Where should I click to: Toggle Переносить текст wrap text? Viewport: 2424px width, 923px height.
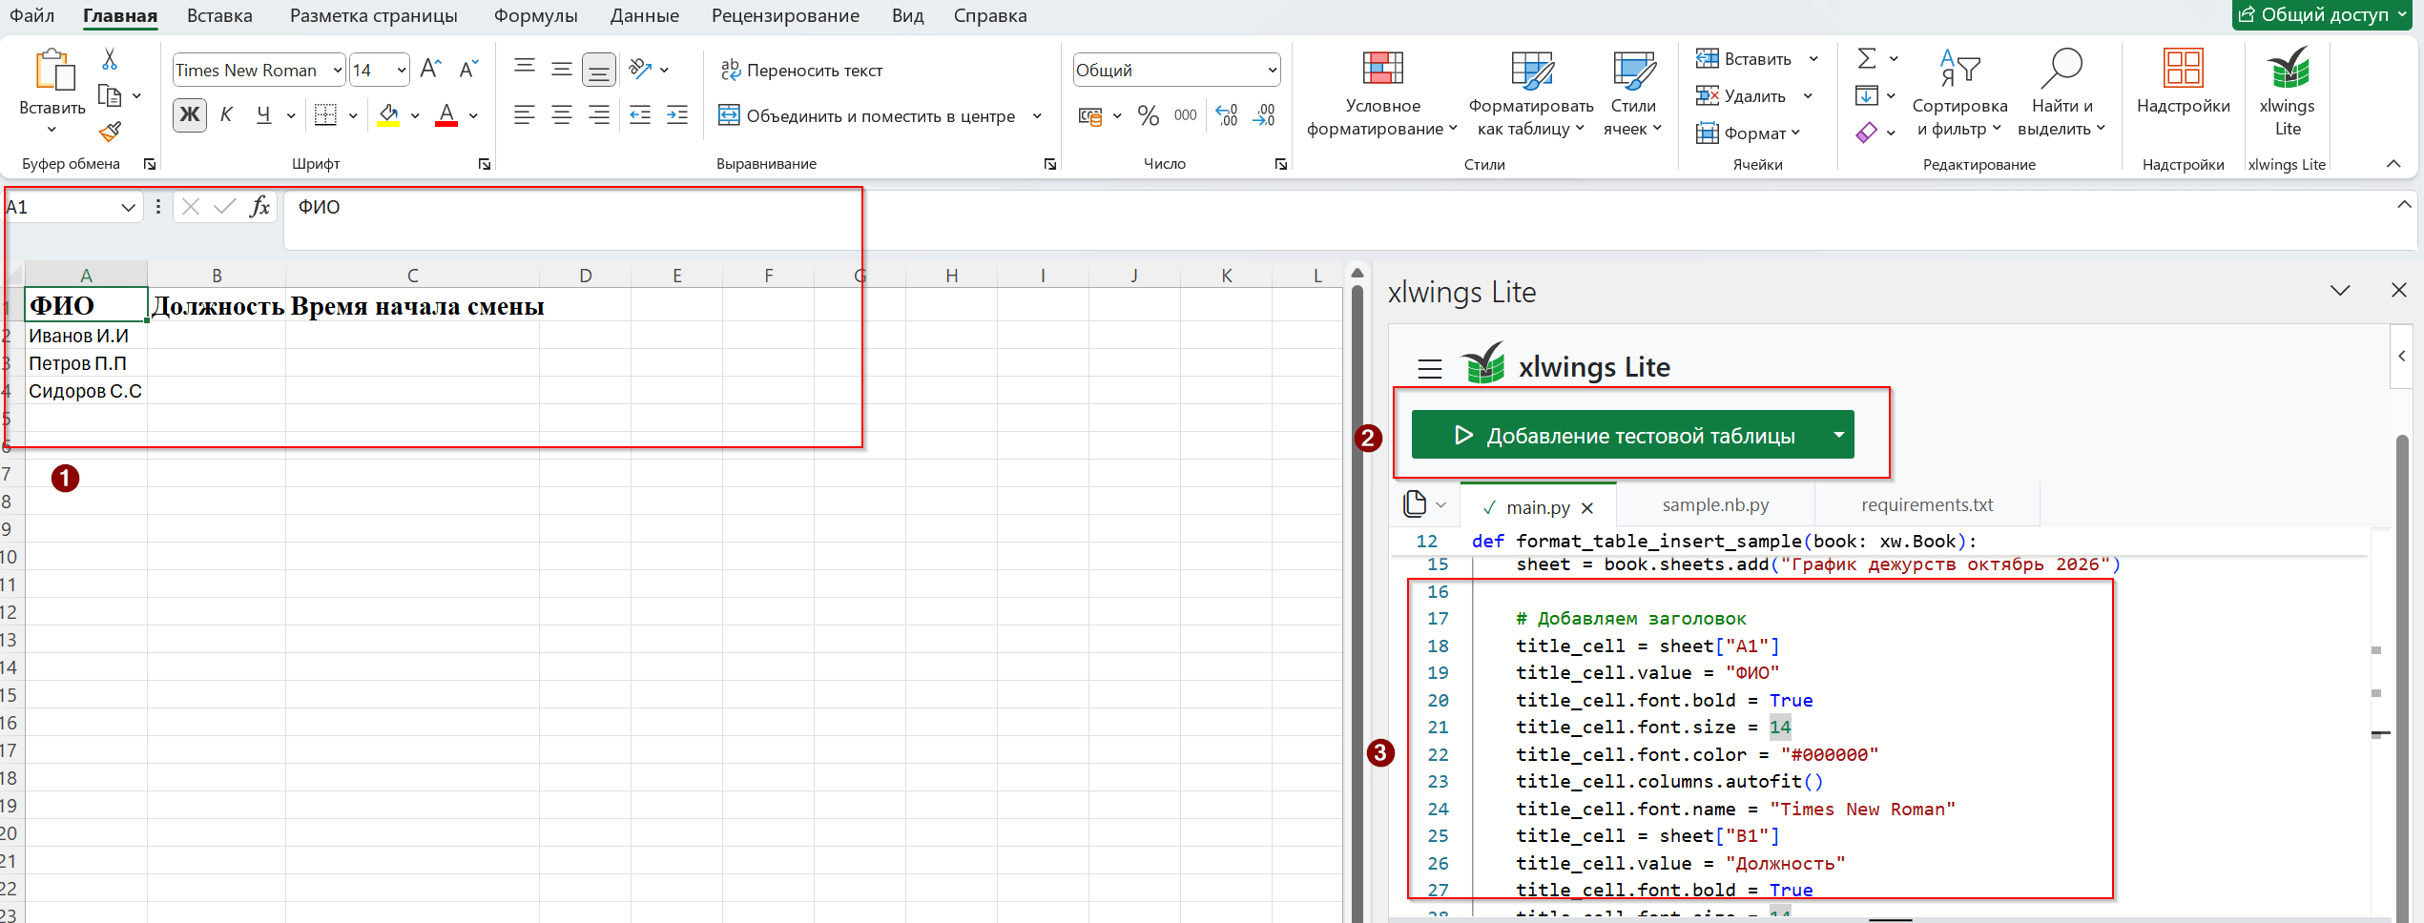801,70
